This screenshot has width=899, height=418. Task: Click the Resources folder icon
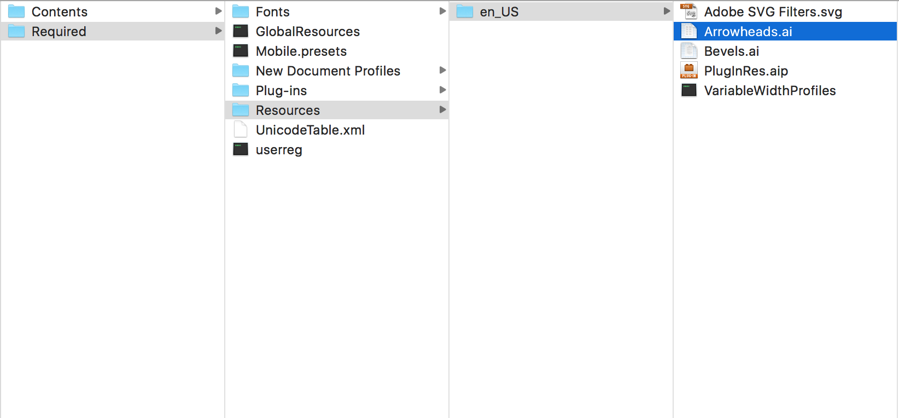[x=241, y=110]
